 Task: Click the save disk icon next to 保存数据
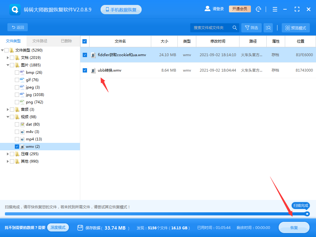click(x=80, y=227)
